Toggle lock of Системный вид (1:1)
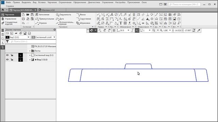The width and height of the screenshot is (218, 122). (x=12, y=55)
